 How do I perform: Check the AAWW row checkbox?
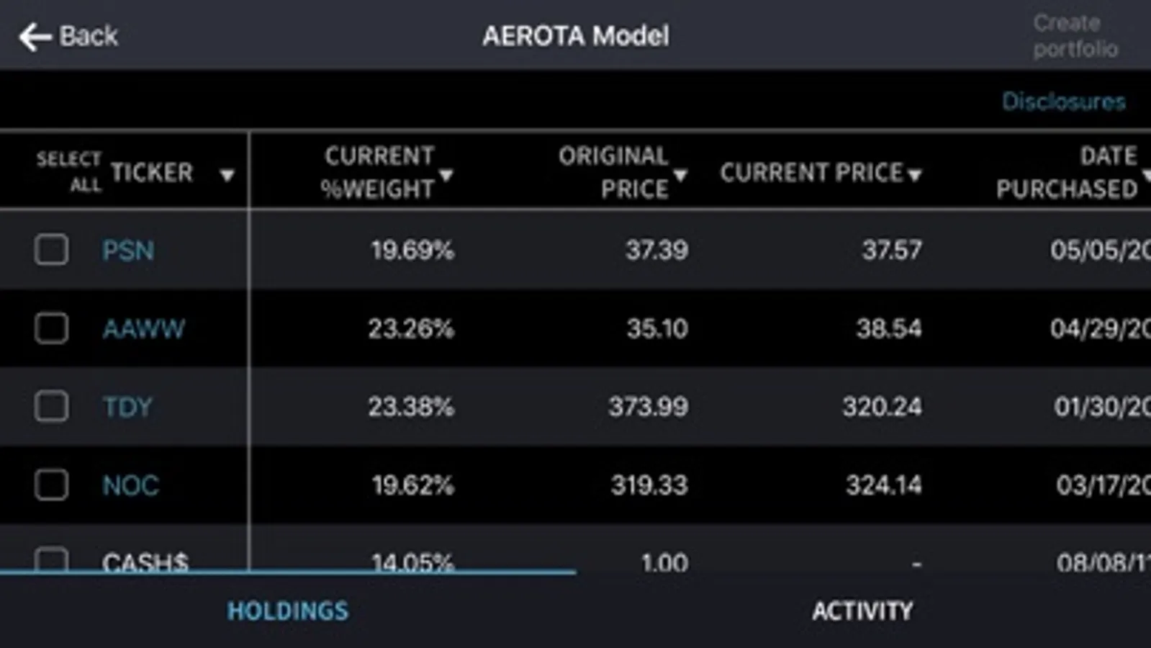point(52,328)
